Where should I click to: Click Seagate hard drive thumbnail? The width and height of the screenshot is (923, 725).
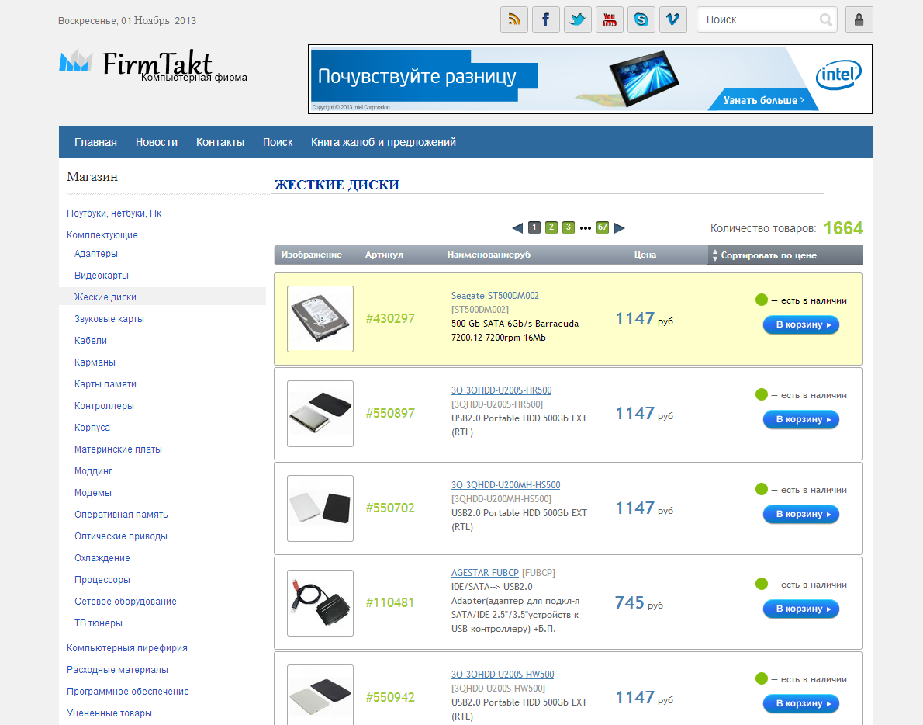pos(320,319)
